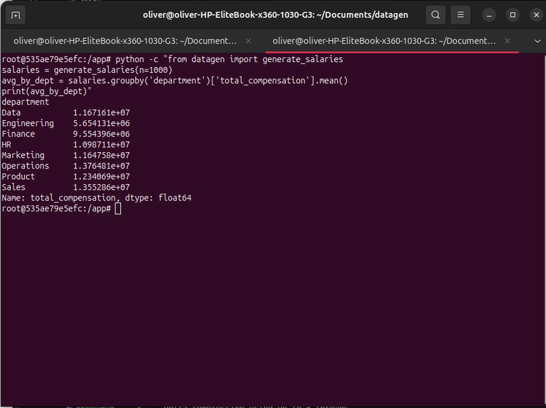Switch to the first terminal tab

126,41
